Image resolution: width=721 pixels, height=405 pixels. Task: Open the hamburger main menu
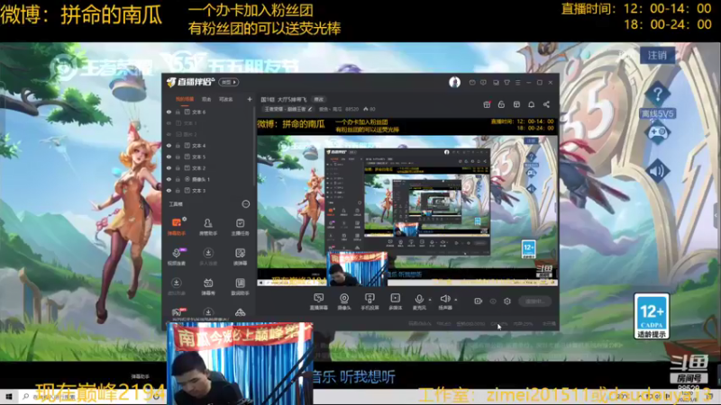[x=517, y=83]
